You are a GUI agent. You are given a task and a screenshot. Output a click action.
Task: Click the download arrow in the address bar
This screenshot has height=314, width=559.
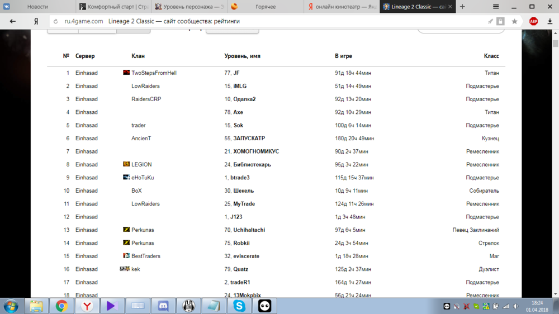549,21
